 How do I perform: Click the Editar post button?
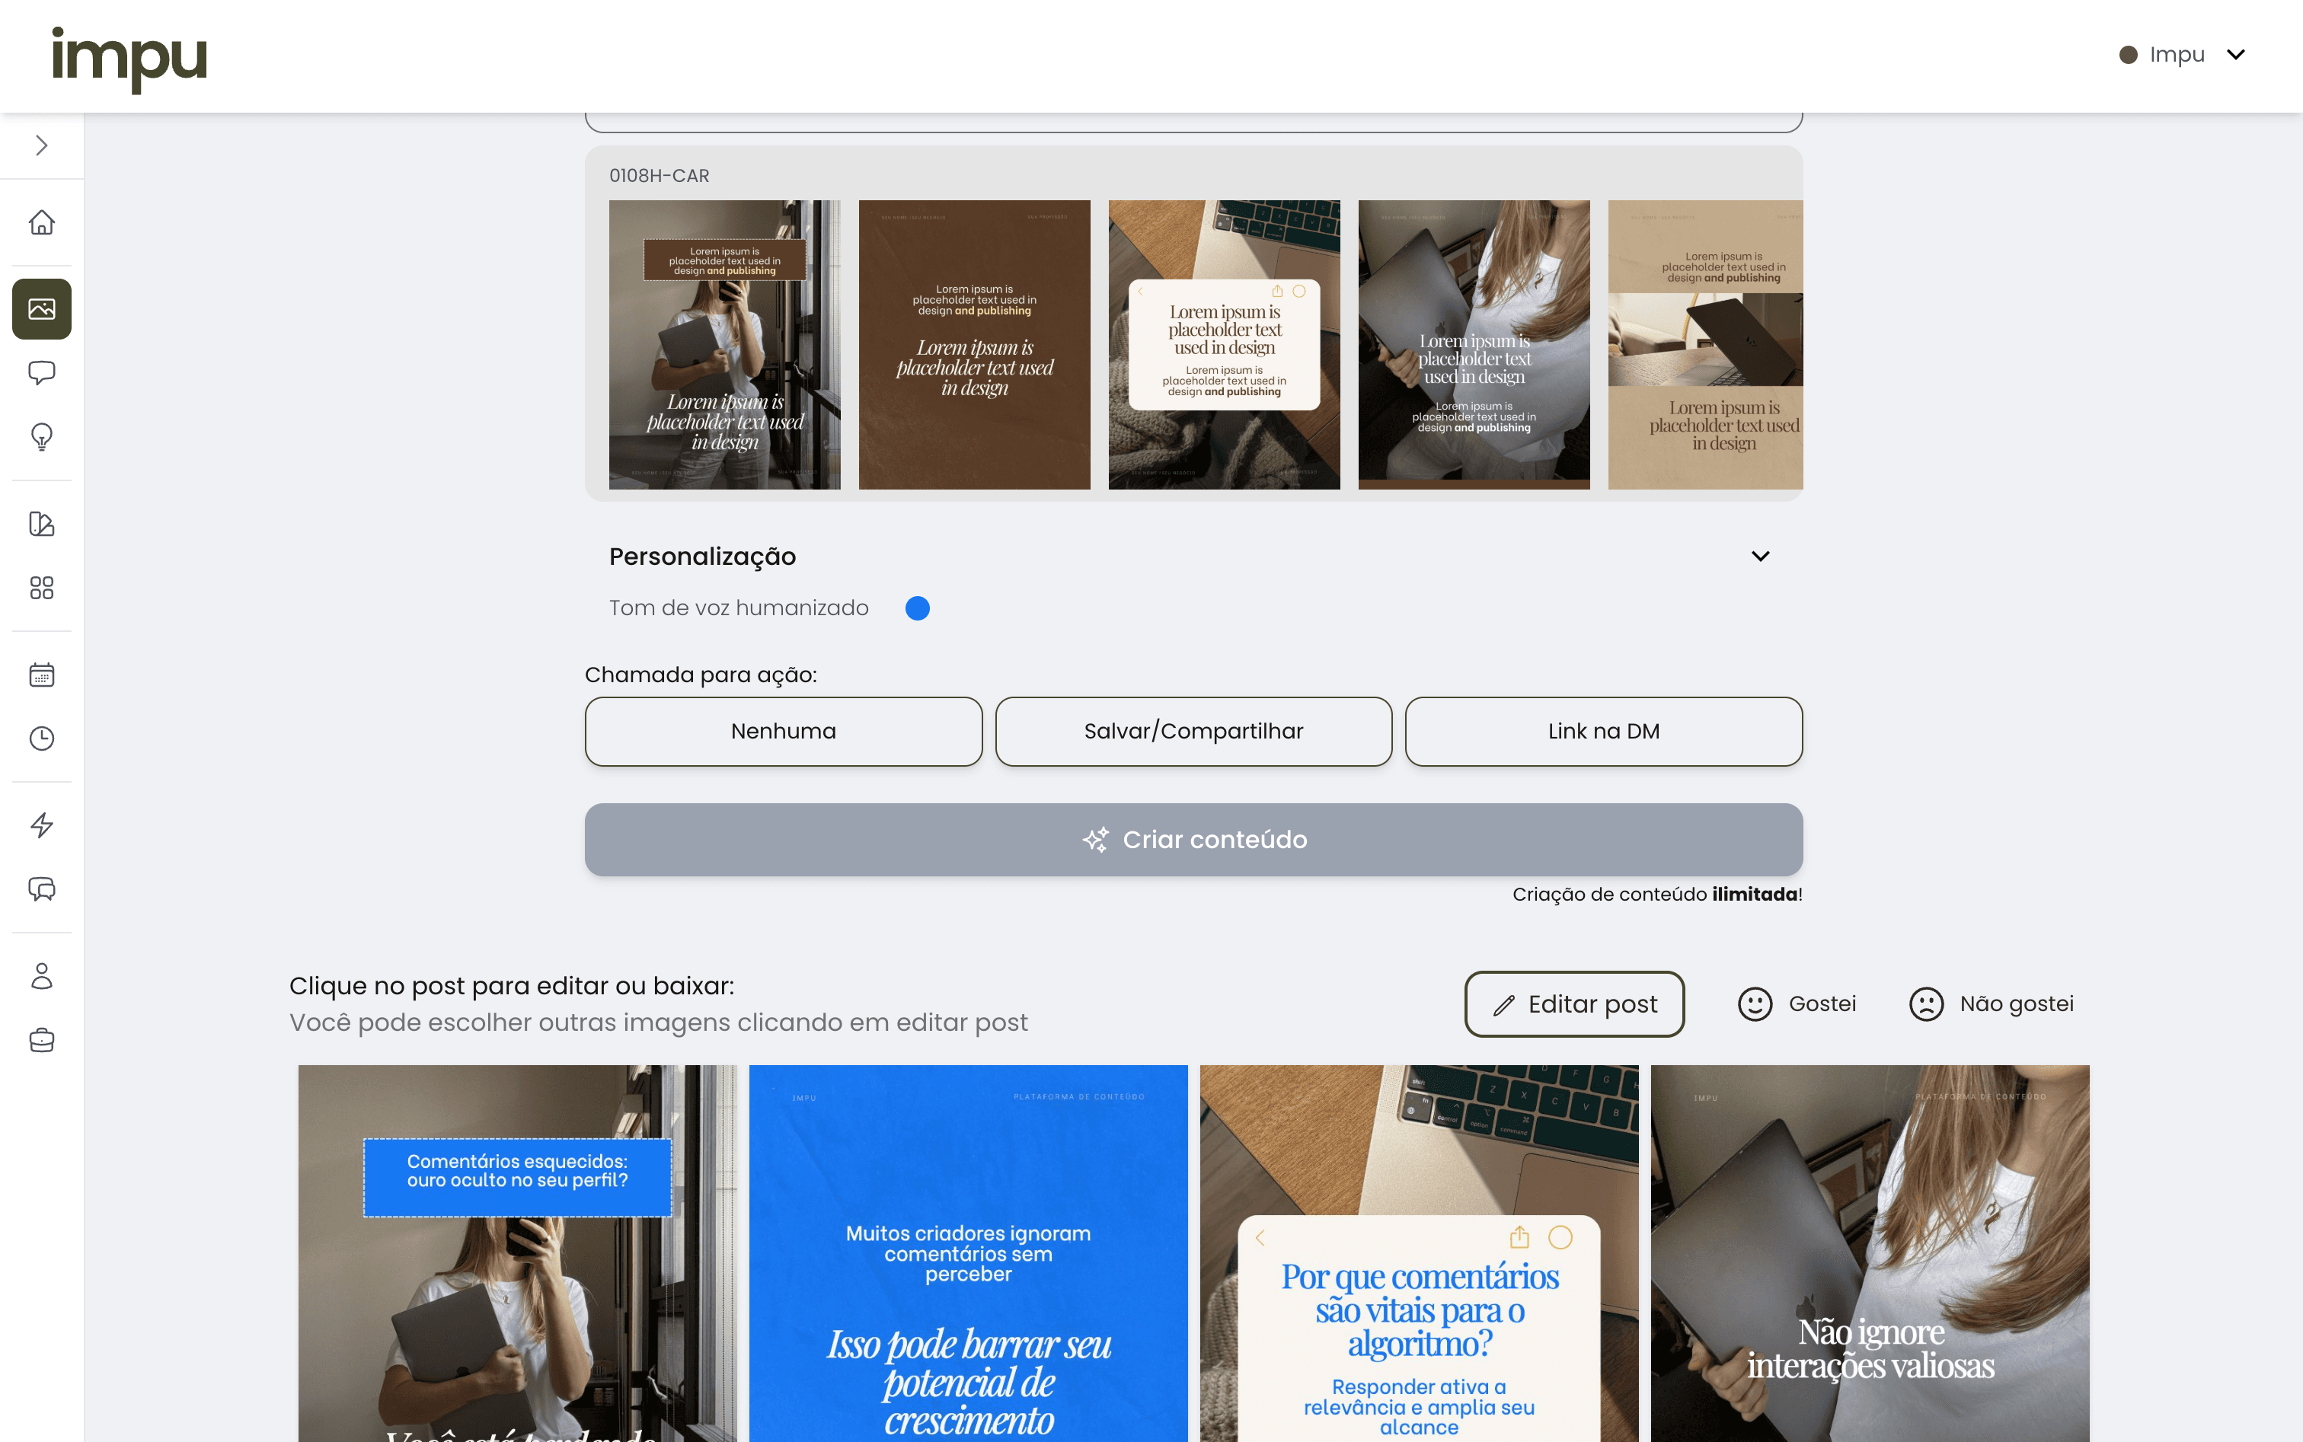pyautogui.click(x=1574, y=1004)
